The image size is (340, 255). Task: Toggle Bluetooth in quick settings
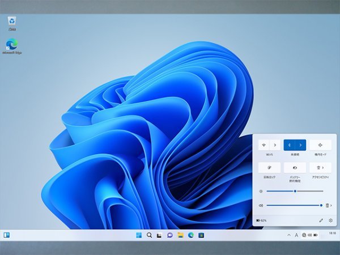click(289, 145)
